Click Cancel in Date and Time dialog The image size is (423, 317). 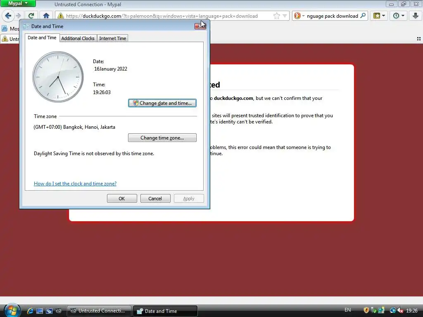(x=155, y=199)
